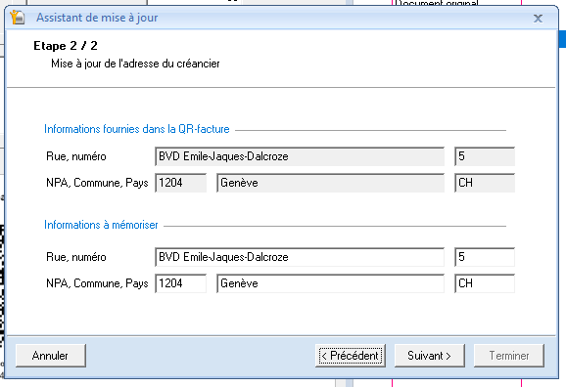Image resolution: width=566 pixels, height=387 pixels.
Task: Edit the NPA field under Informations à mémoriser
Action: click(x=180, y=283)
